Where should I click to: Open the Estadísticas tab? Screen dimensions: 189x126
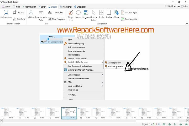click(x=80, y=7)
